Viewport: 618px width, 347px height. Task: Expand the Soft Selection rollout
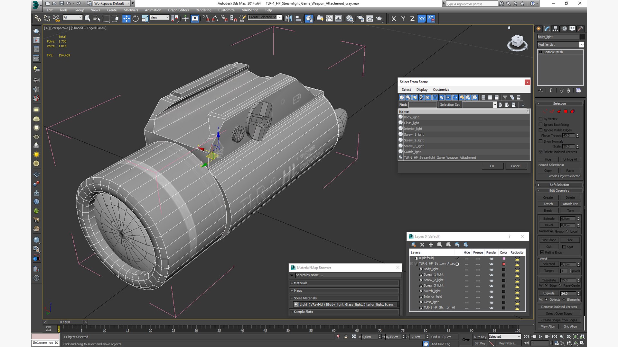(559, 185)
